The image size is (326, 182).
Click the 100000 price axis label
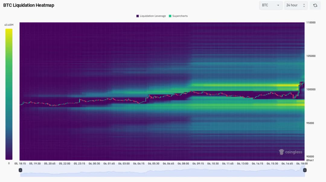pyautogui.click(x=311, y=89)
